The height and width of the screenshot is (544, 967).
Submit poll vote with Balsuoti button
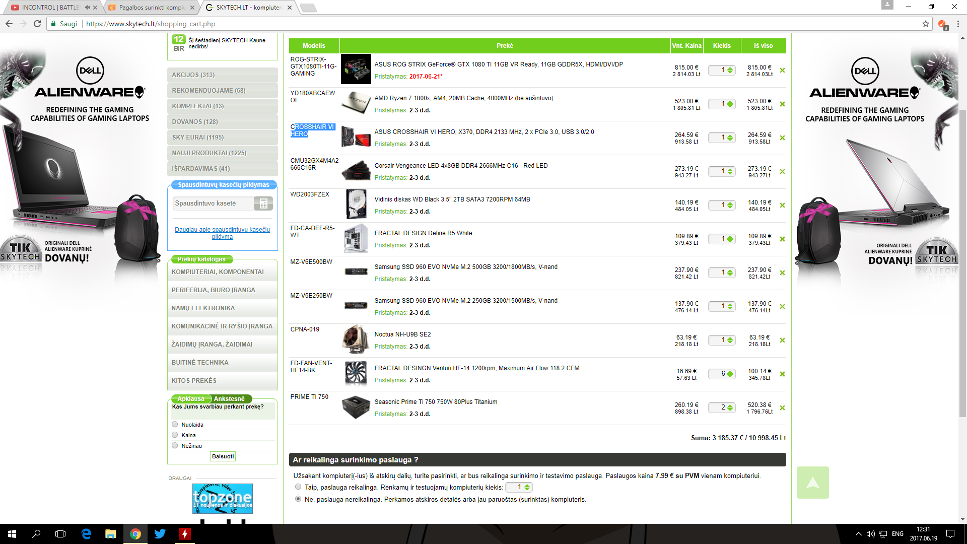[x=223, y=456]
